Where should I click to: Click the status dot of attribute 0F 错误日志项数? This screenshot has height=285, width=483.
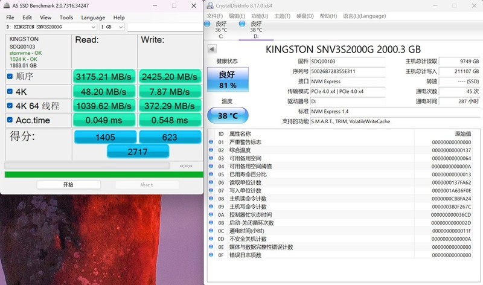[211, 255]
